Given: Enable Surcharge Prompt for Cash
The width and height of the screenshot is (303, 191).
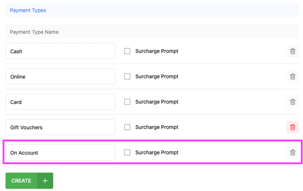Looking at the screenshot, I should pyautogui.click(x=127, y=51).
